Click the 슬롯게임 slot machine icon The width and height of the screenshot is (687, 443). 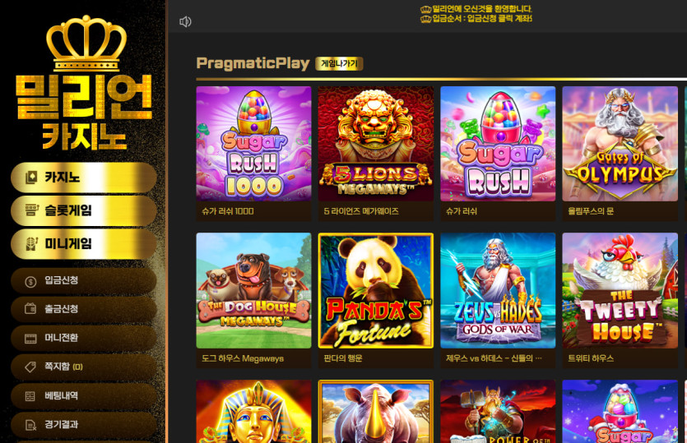pos(31,210)
